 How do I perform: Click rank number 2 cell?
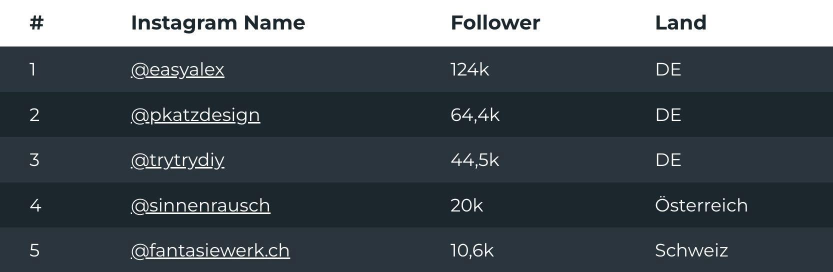[34, 115]
